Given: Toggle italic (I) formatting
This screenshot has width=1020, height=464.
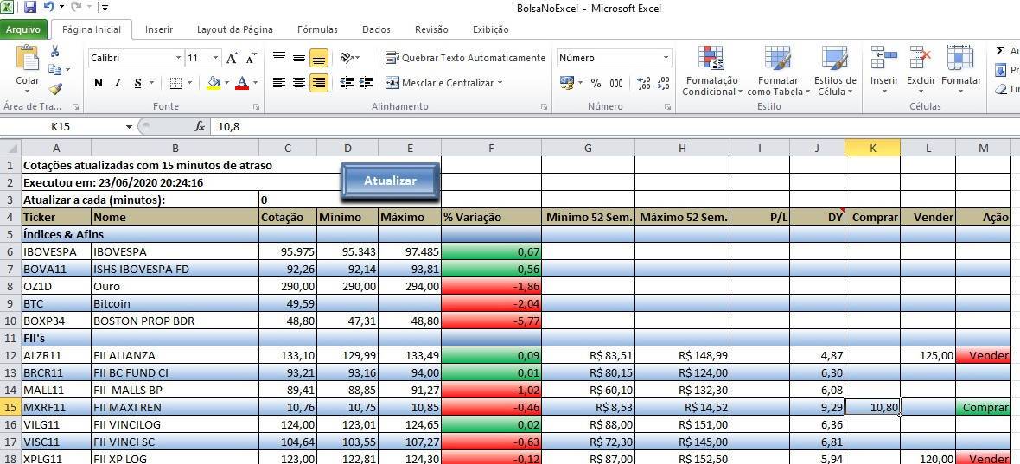Looking at the screenshot, I should (118, 83).
